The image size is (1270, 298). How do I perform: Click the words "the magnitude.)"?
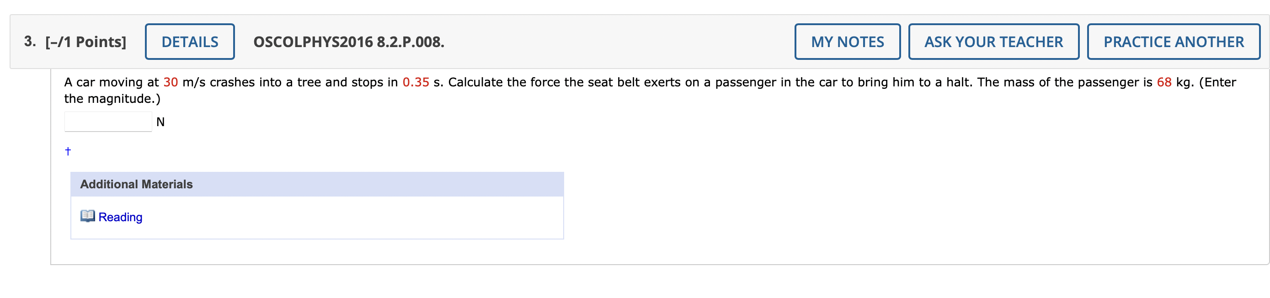tap(112, 99)
